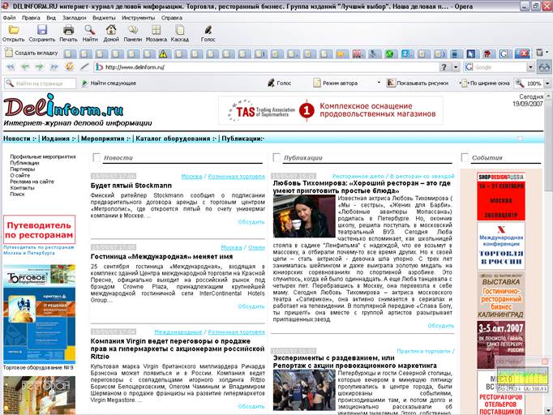The height and width of the screenshot is (415, 553).
Task: Tick checkbox beside Новости heading
Action: (96, 157)
